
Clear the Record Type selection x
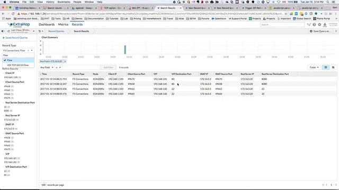[28, 51]
